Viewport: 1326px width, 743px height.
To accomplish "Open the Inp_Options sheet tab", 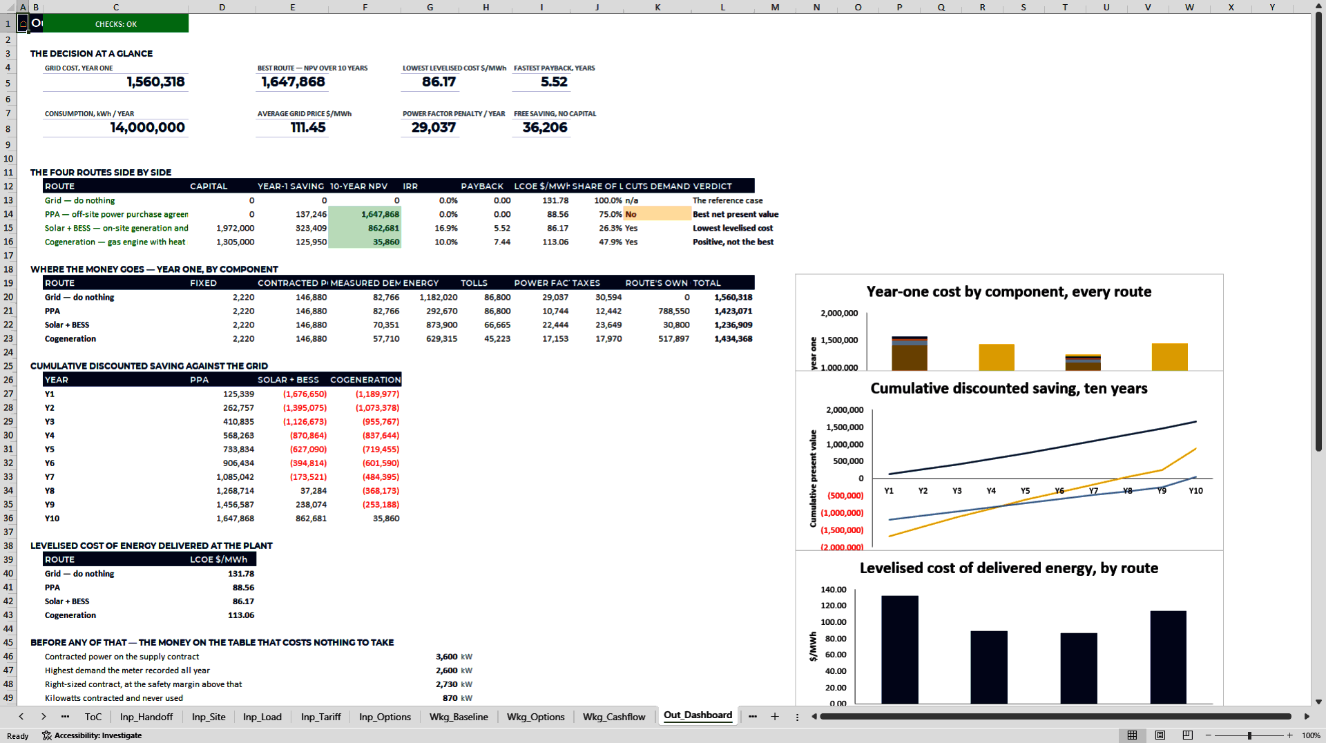I will tap(385, 717).
